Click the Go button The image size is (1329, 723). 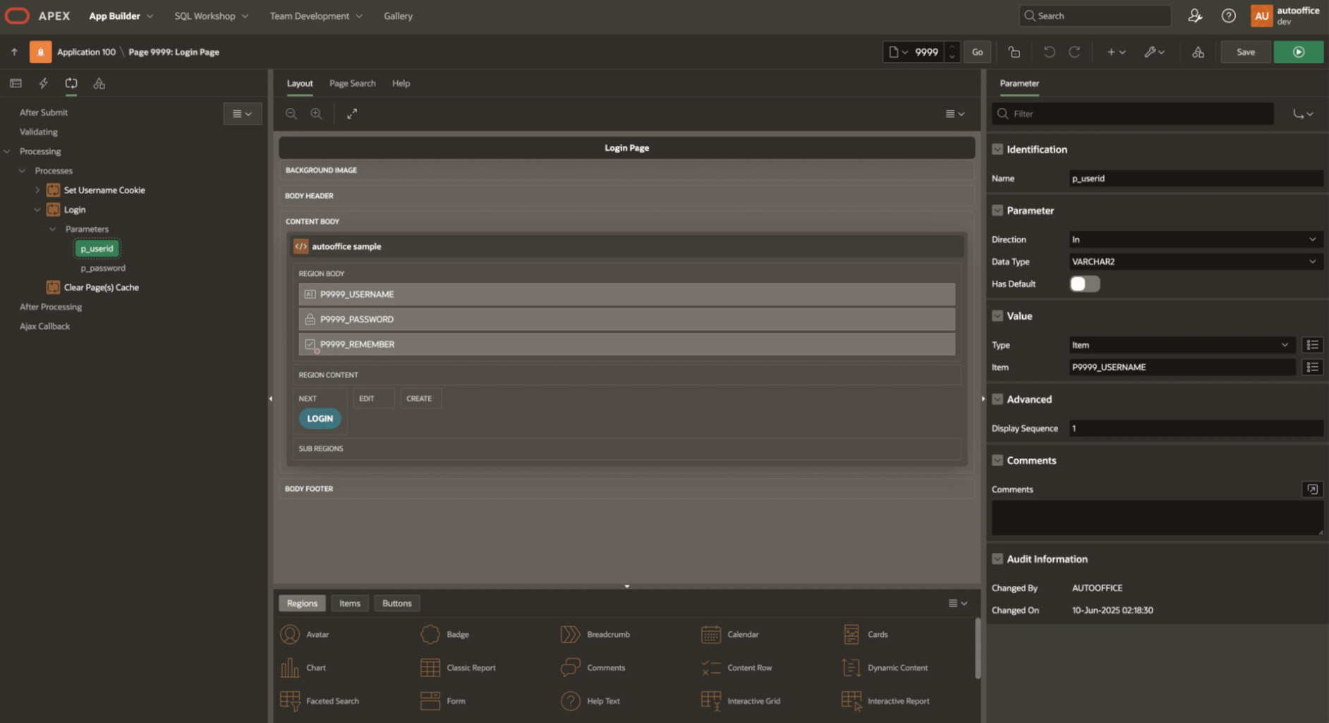[977, 52]
